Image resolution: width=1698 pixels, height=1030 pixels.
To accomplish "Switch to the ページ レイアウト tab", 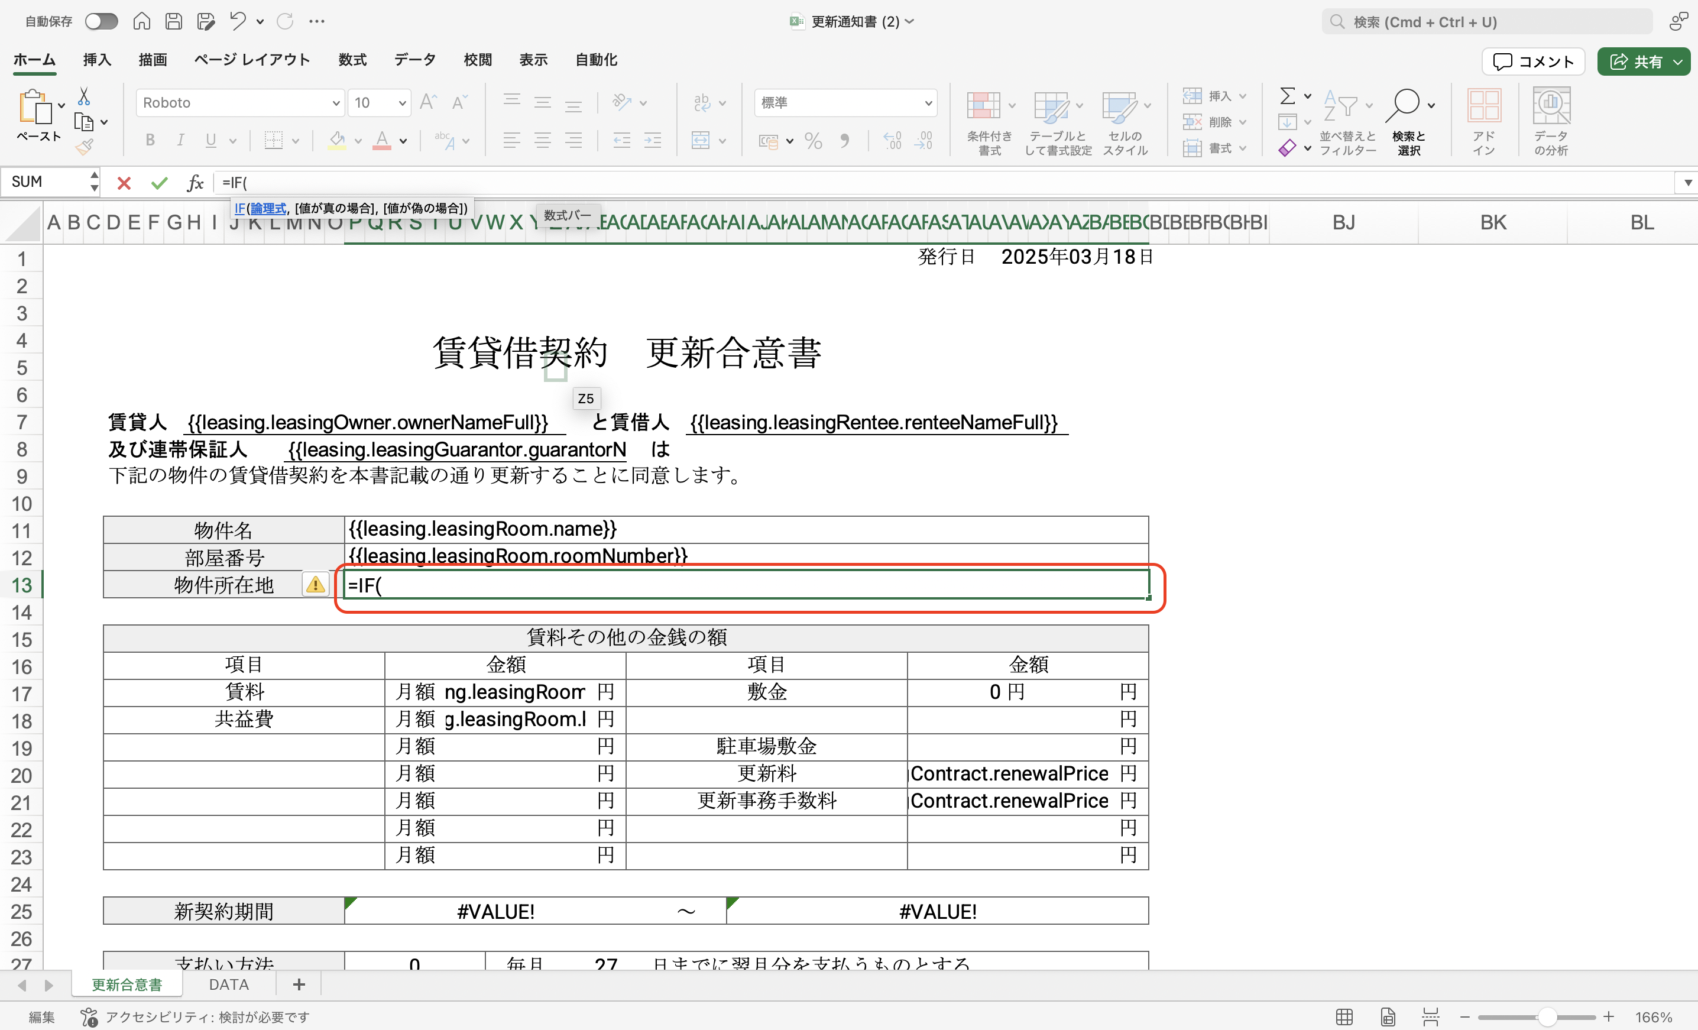I will pos(252,60).
